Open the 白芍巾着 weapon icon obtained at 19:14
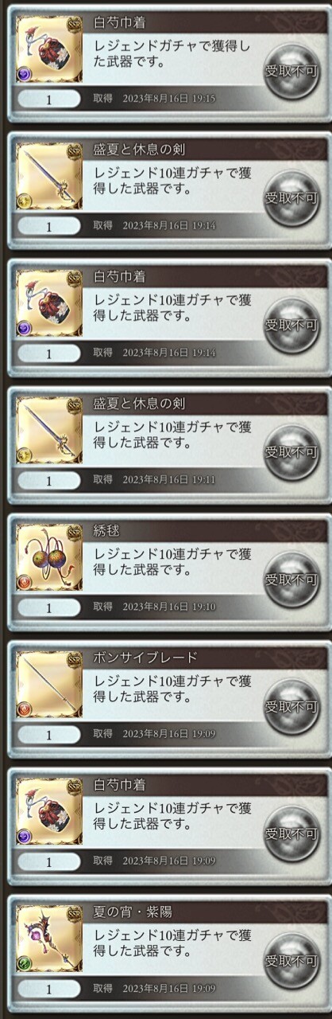The width and height of the screenshot is (332, 1019). [x=48, y=303]
